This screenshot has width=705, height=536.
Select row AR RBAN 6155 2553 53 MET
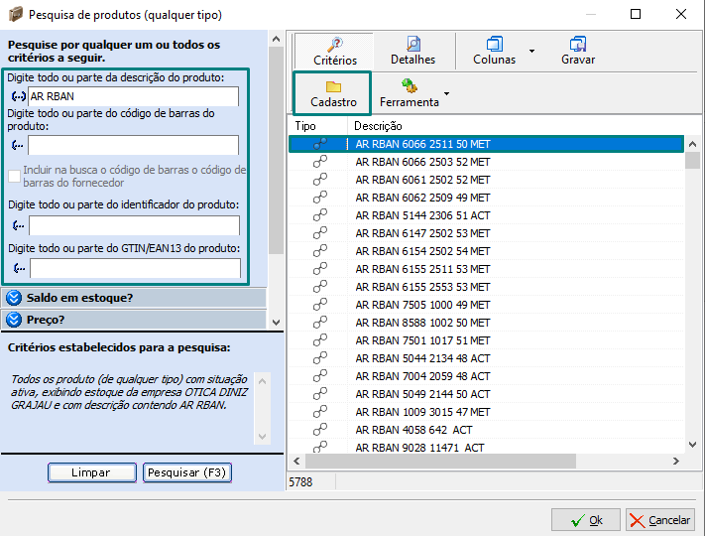(486, 287)
